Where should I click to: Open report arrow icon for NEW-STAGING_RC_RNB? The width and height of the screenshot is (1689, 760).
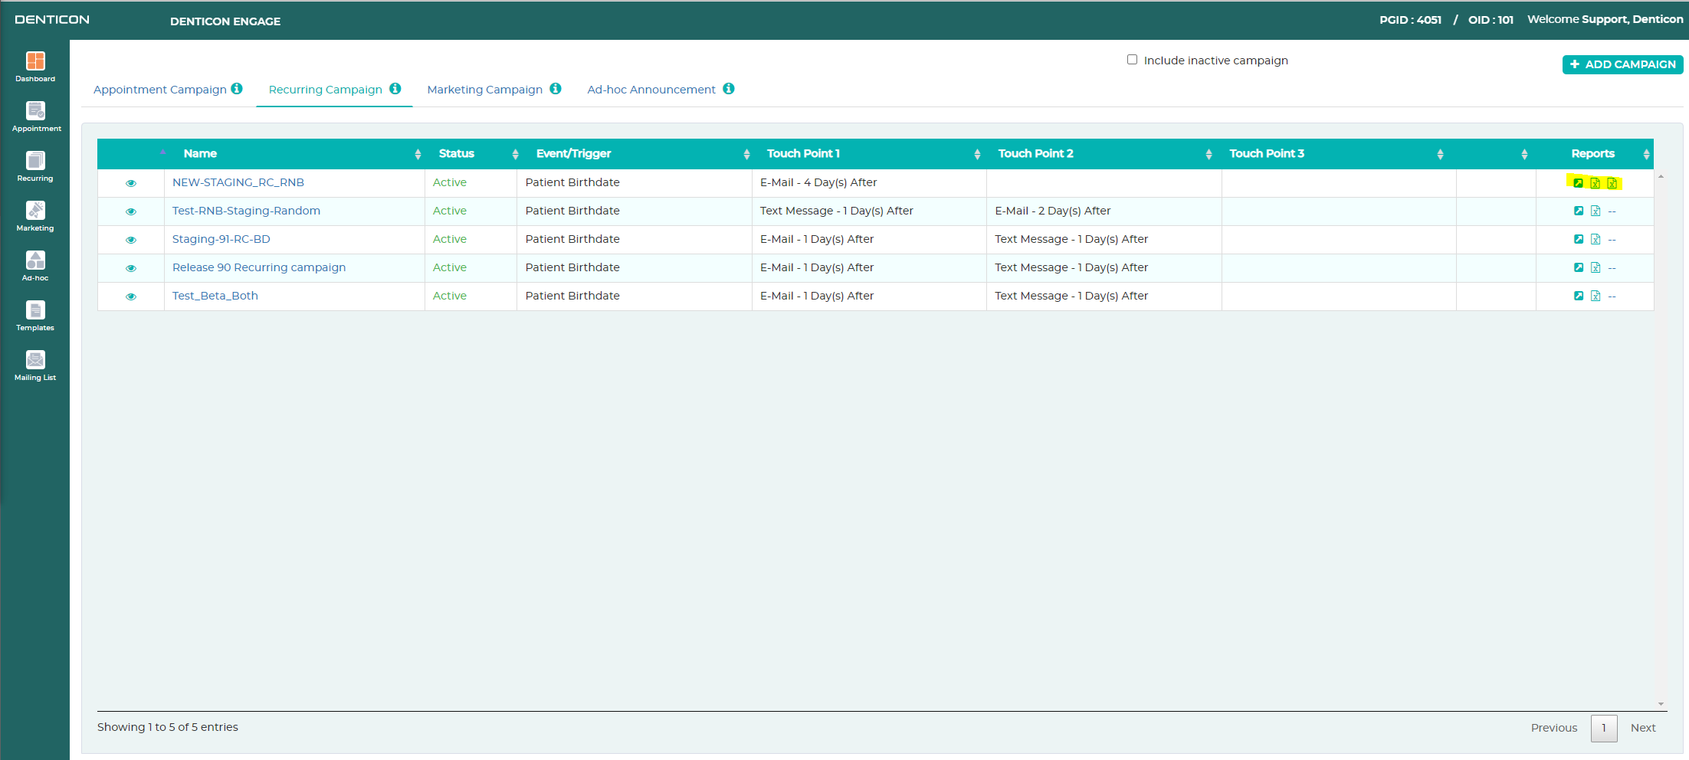pos(1579,183)
